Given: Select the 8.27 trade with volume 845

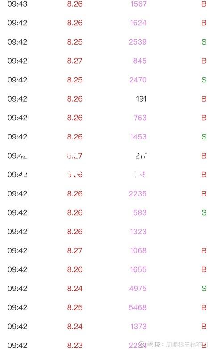Looking at the screenshot, I should (x=107, y=61).
